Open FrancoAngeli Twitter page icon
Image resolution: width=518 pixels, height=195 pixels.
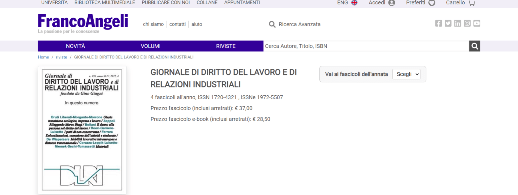tap(448, 23)
